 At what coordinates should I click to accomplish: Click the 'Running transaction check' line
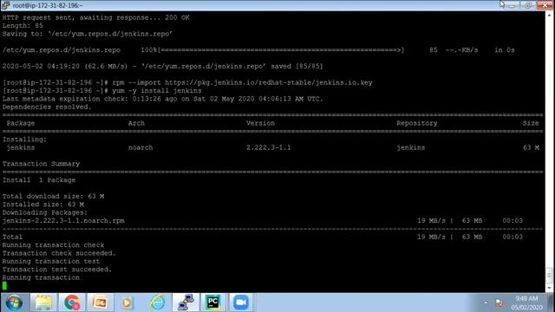54,245
